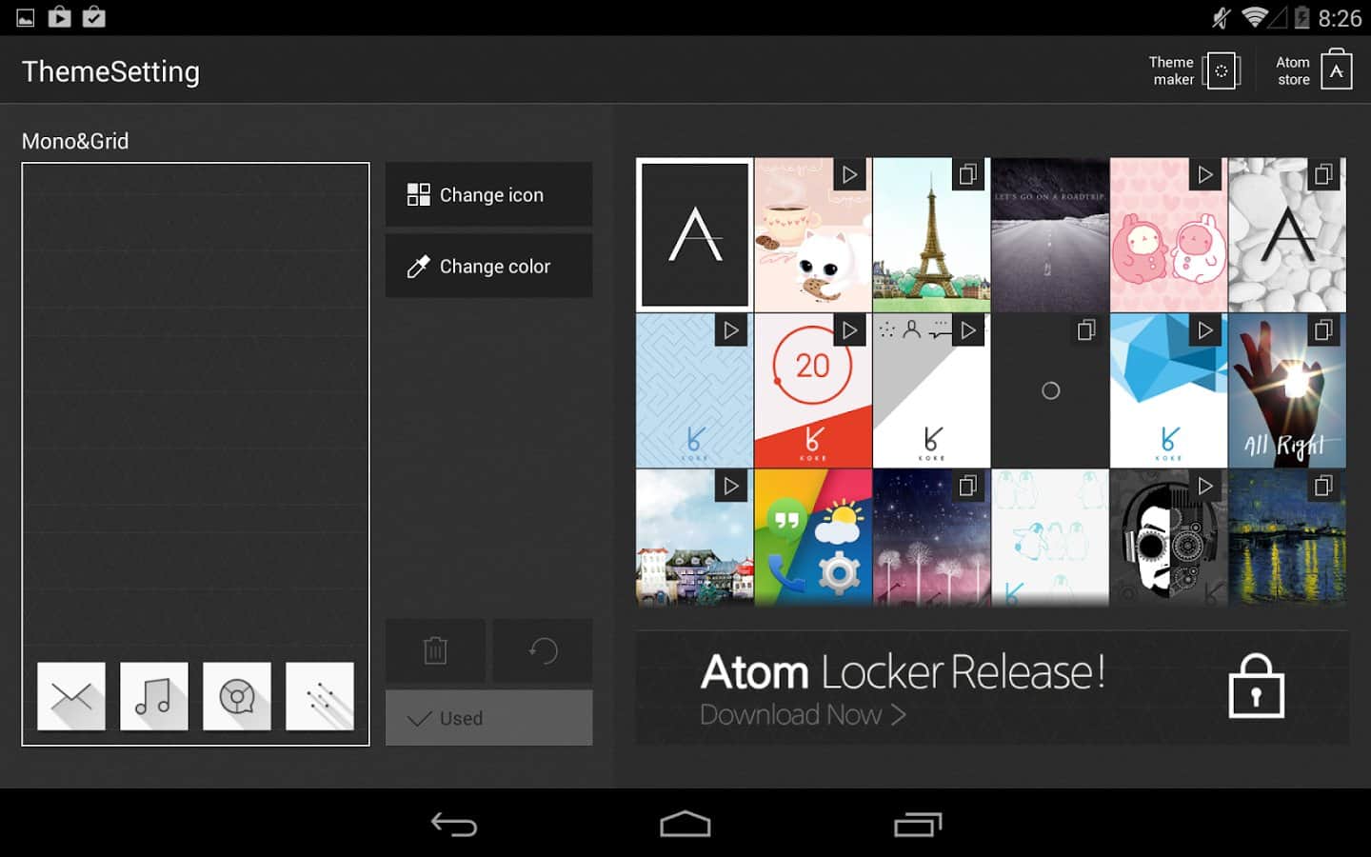Tap the circular browser icon in preview
The width and height of the screenshot is (1371, 857).
tap(237, 696)
